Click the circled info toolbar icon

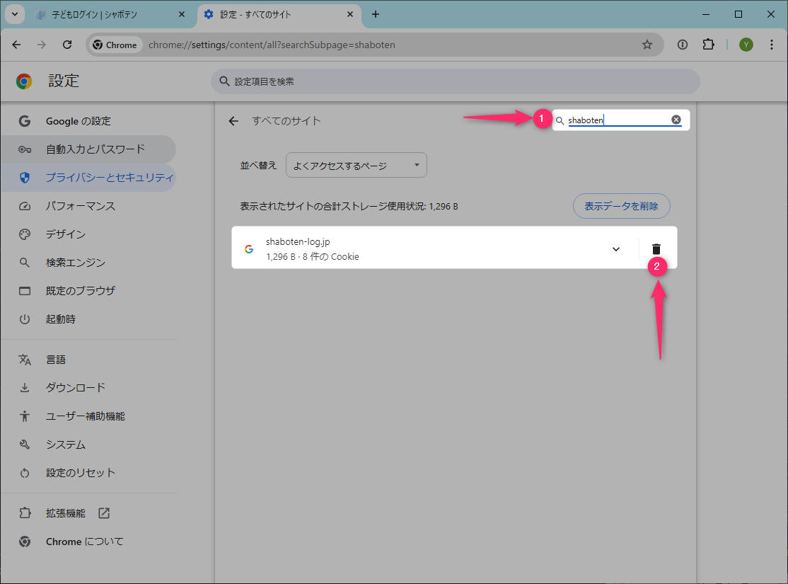(682, 45)
